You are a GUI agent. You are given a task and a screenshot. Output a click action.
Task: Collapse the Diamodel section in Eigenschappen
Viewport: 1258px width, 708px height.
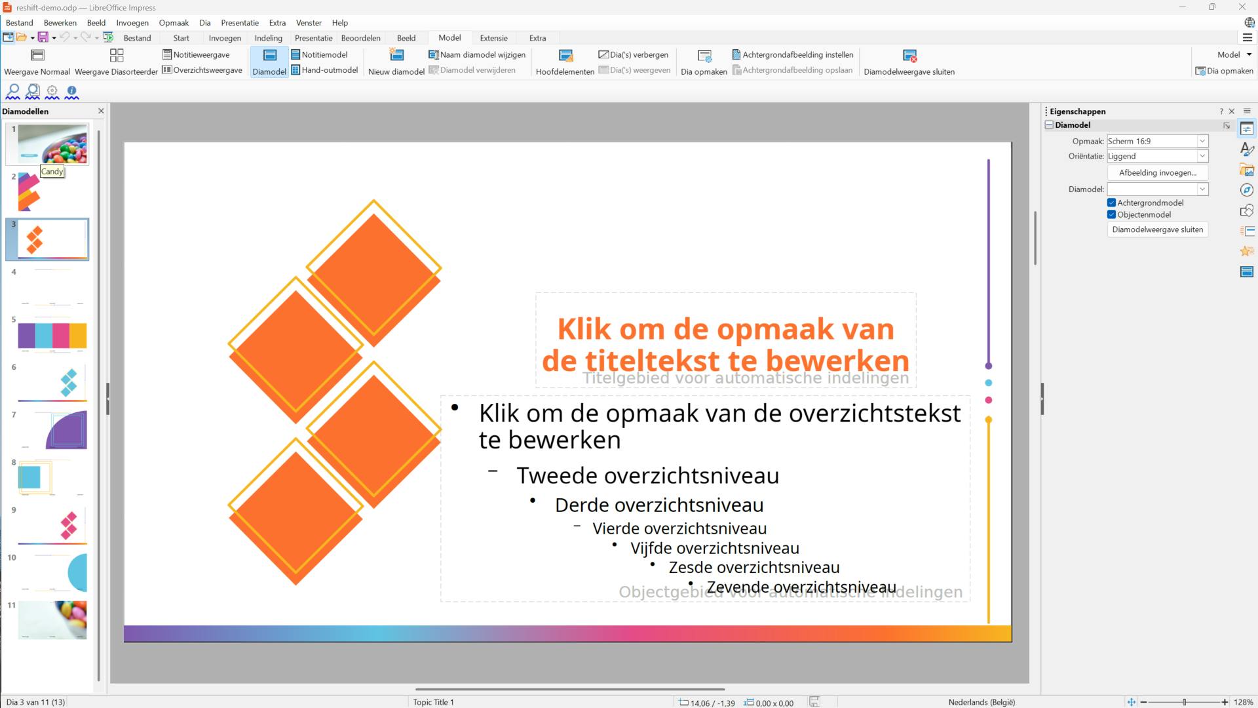click(1050, 125)
